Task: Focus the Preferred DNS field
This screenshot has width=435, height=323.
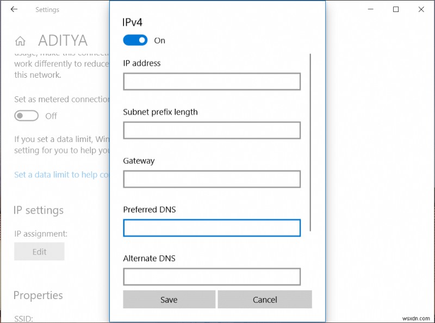Action: [x=212, y=228]
